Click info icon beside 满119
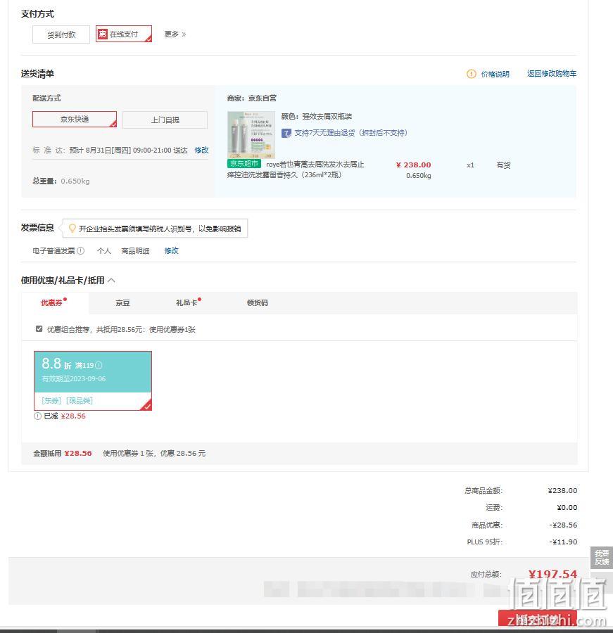613x633 pixels. (99, 365)
